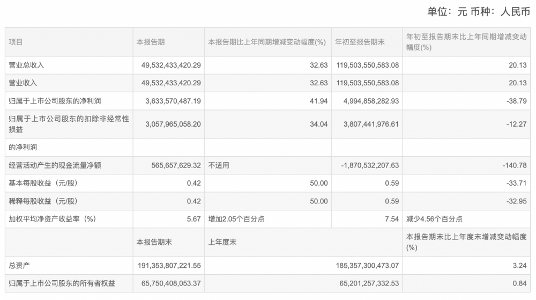Screen dimensions: 536x300
Task: Select the 营业总收入 row label
Action: point(27,65)
